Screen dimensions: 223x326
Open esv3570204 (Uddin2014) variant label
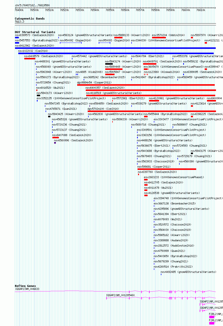click(168, 35)
